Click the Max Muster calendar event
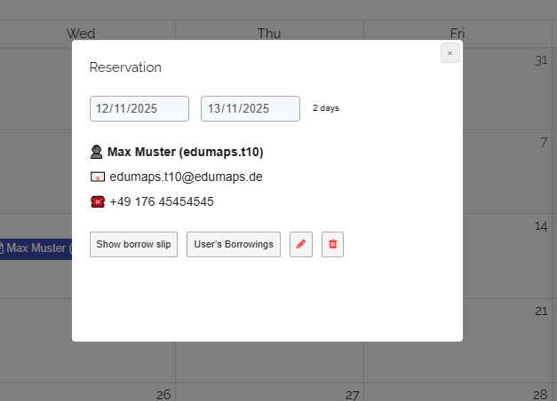This screenshot has height=401, width=557. click(37, 248)
